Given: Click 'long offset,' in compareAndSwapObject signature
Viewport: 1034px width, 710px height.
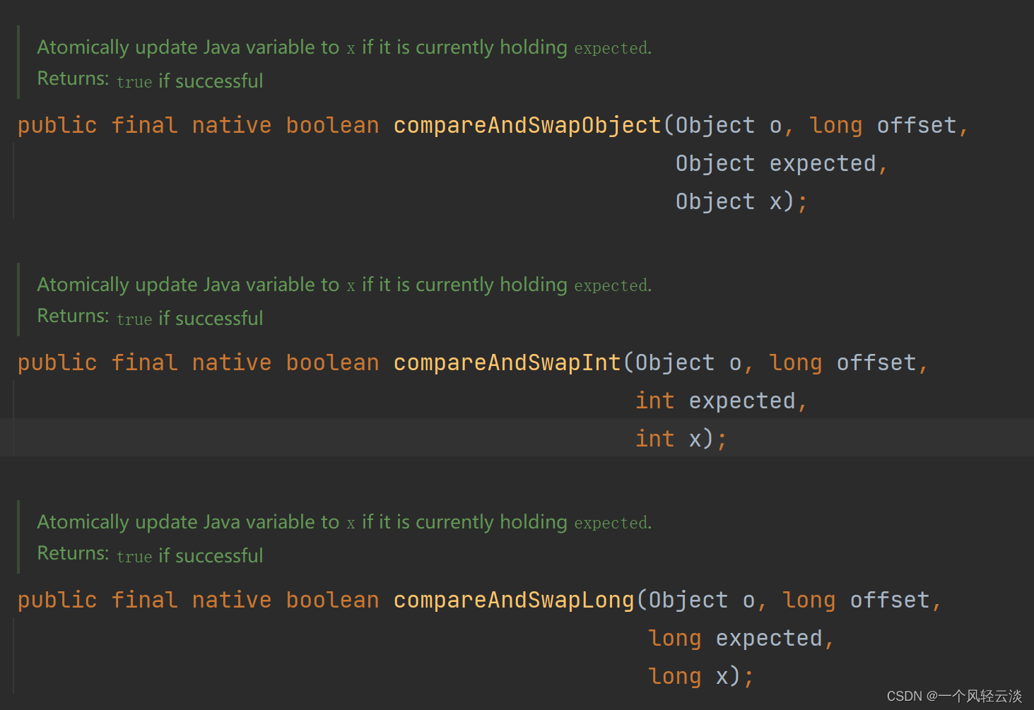Looking at the screenshot, I should (888, 125).
